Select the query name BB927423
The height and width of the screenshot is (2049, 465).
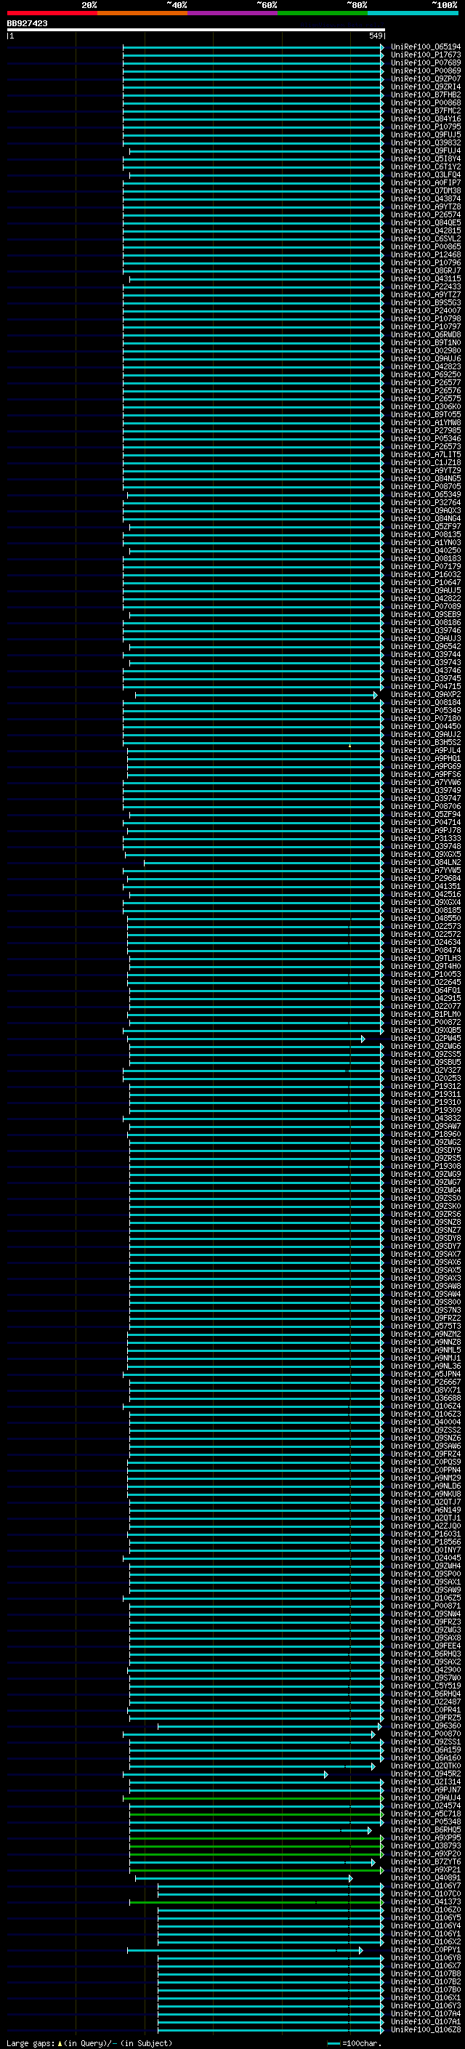tap(27, 23)
